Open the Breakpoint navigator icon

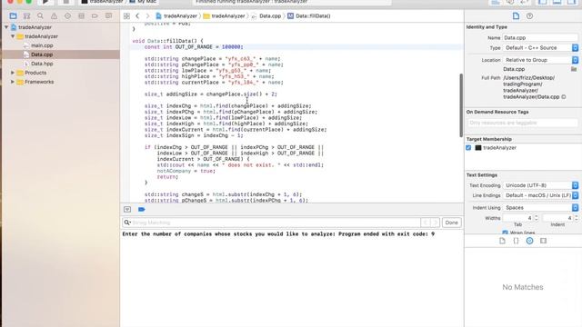pyautogui.click(x=95, y=16)
